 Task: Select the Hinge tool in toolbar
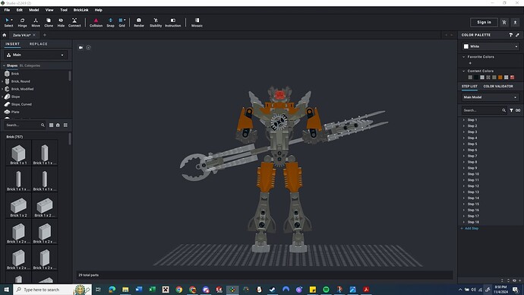(x=22, y=22)
